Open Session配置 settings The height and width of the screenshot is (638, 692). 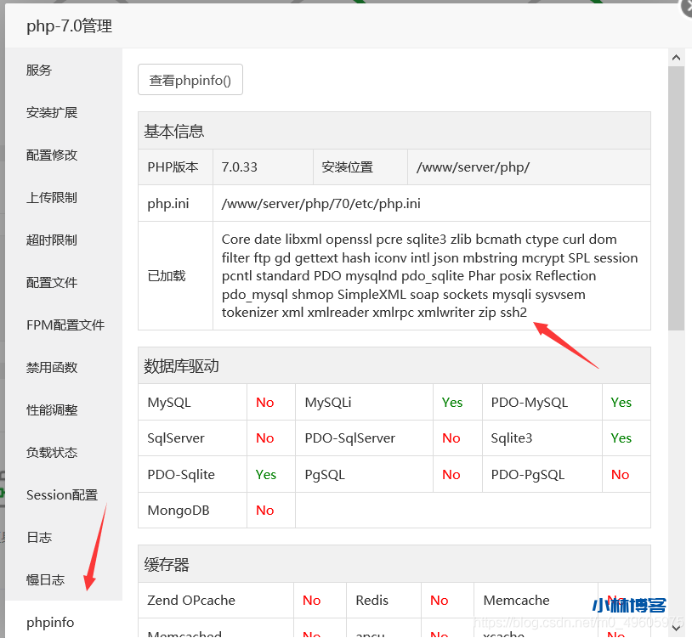[x=62, y=495]
